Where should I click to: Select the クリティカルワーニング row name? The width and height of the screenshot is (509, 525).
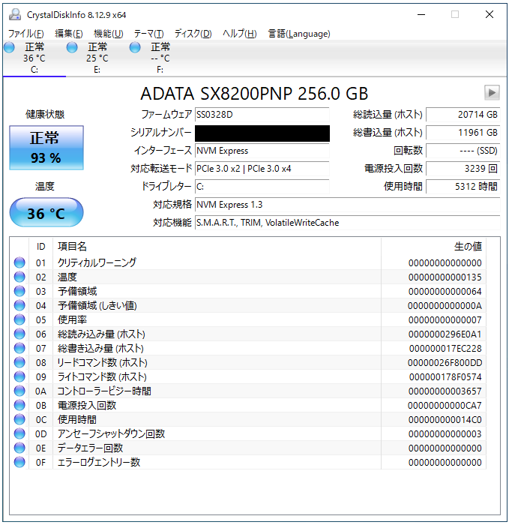coord(97,262)
